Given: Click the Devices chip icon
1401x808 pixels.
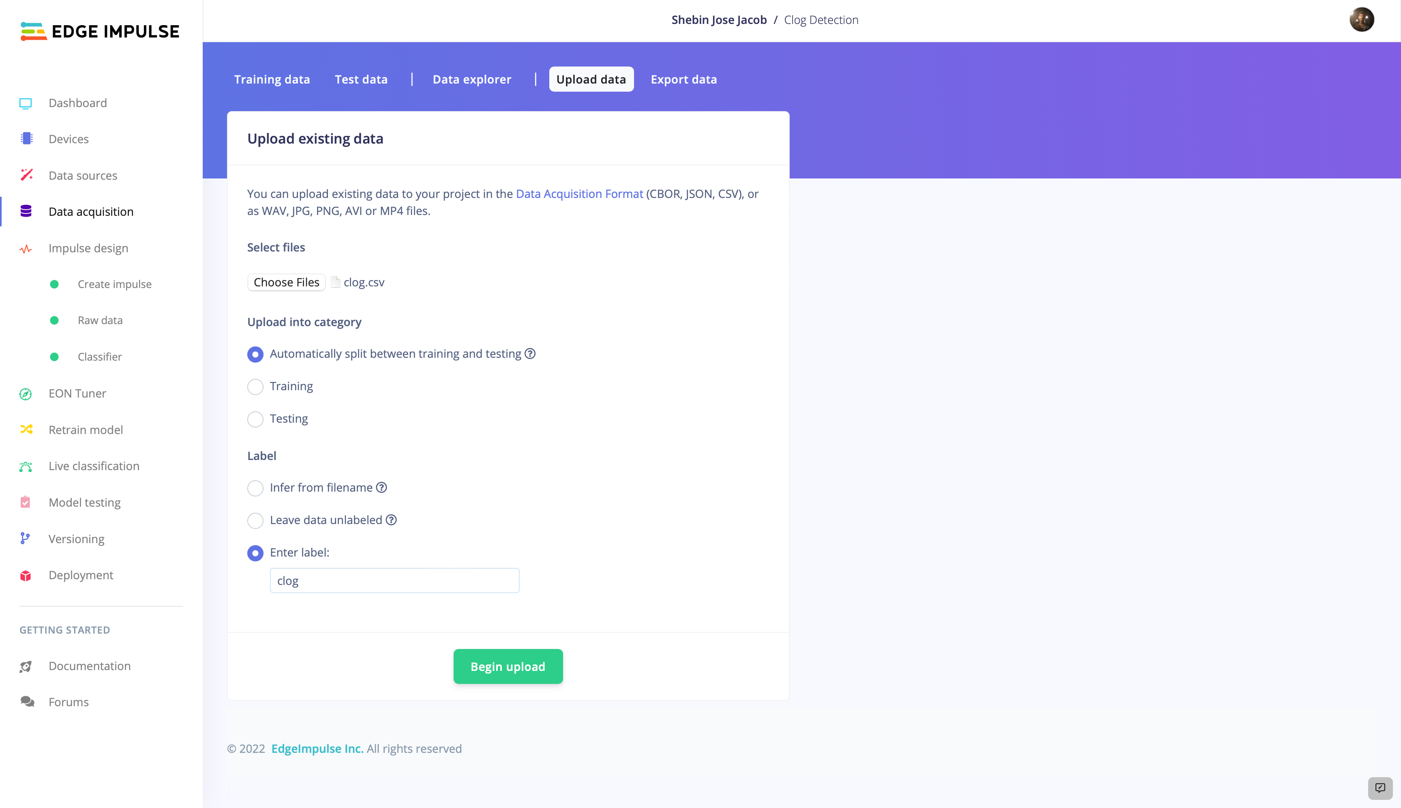Looking at the screenshot, I should [26, 139].
